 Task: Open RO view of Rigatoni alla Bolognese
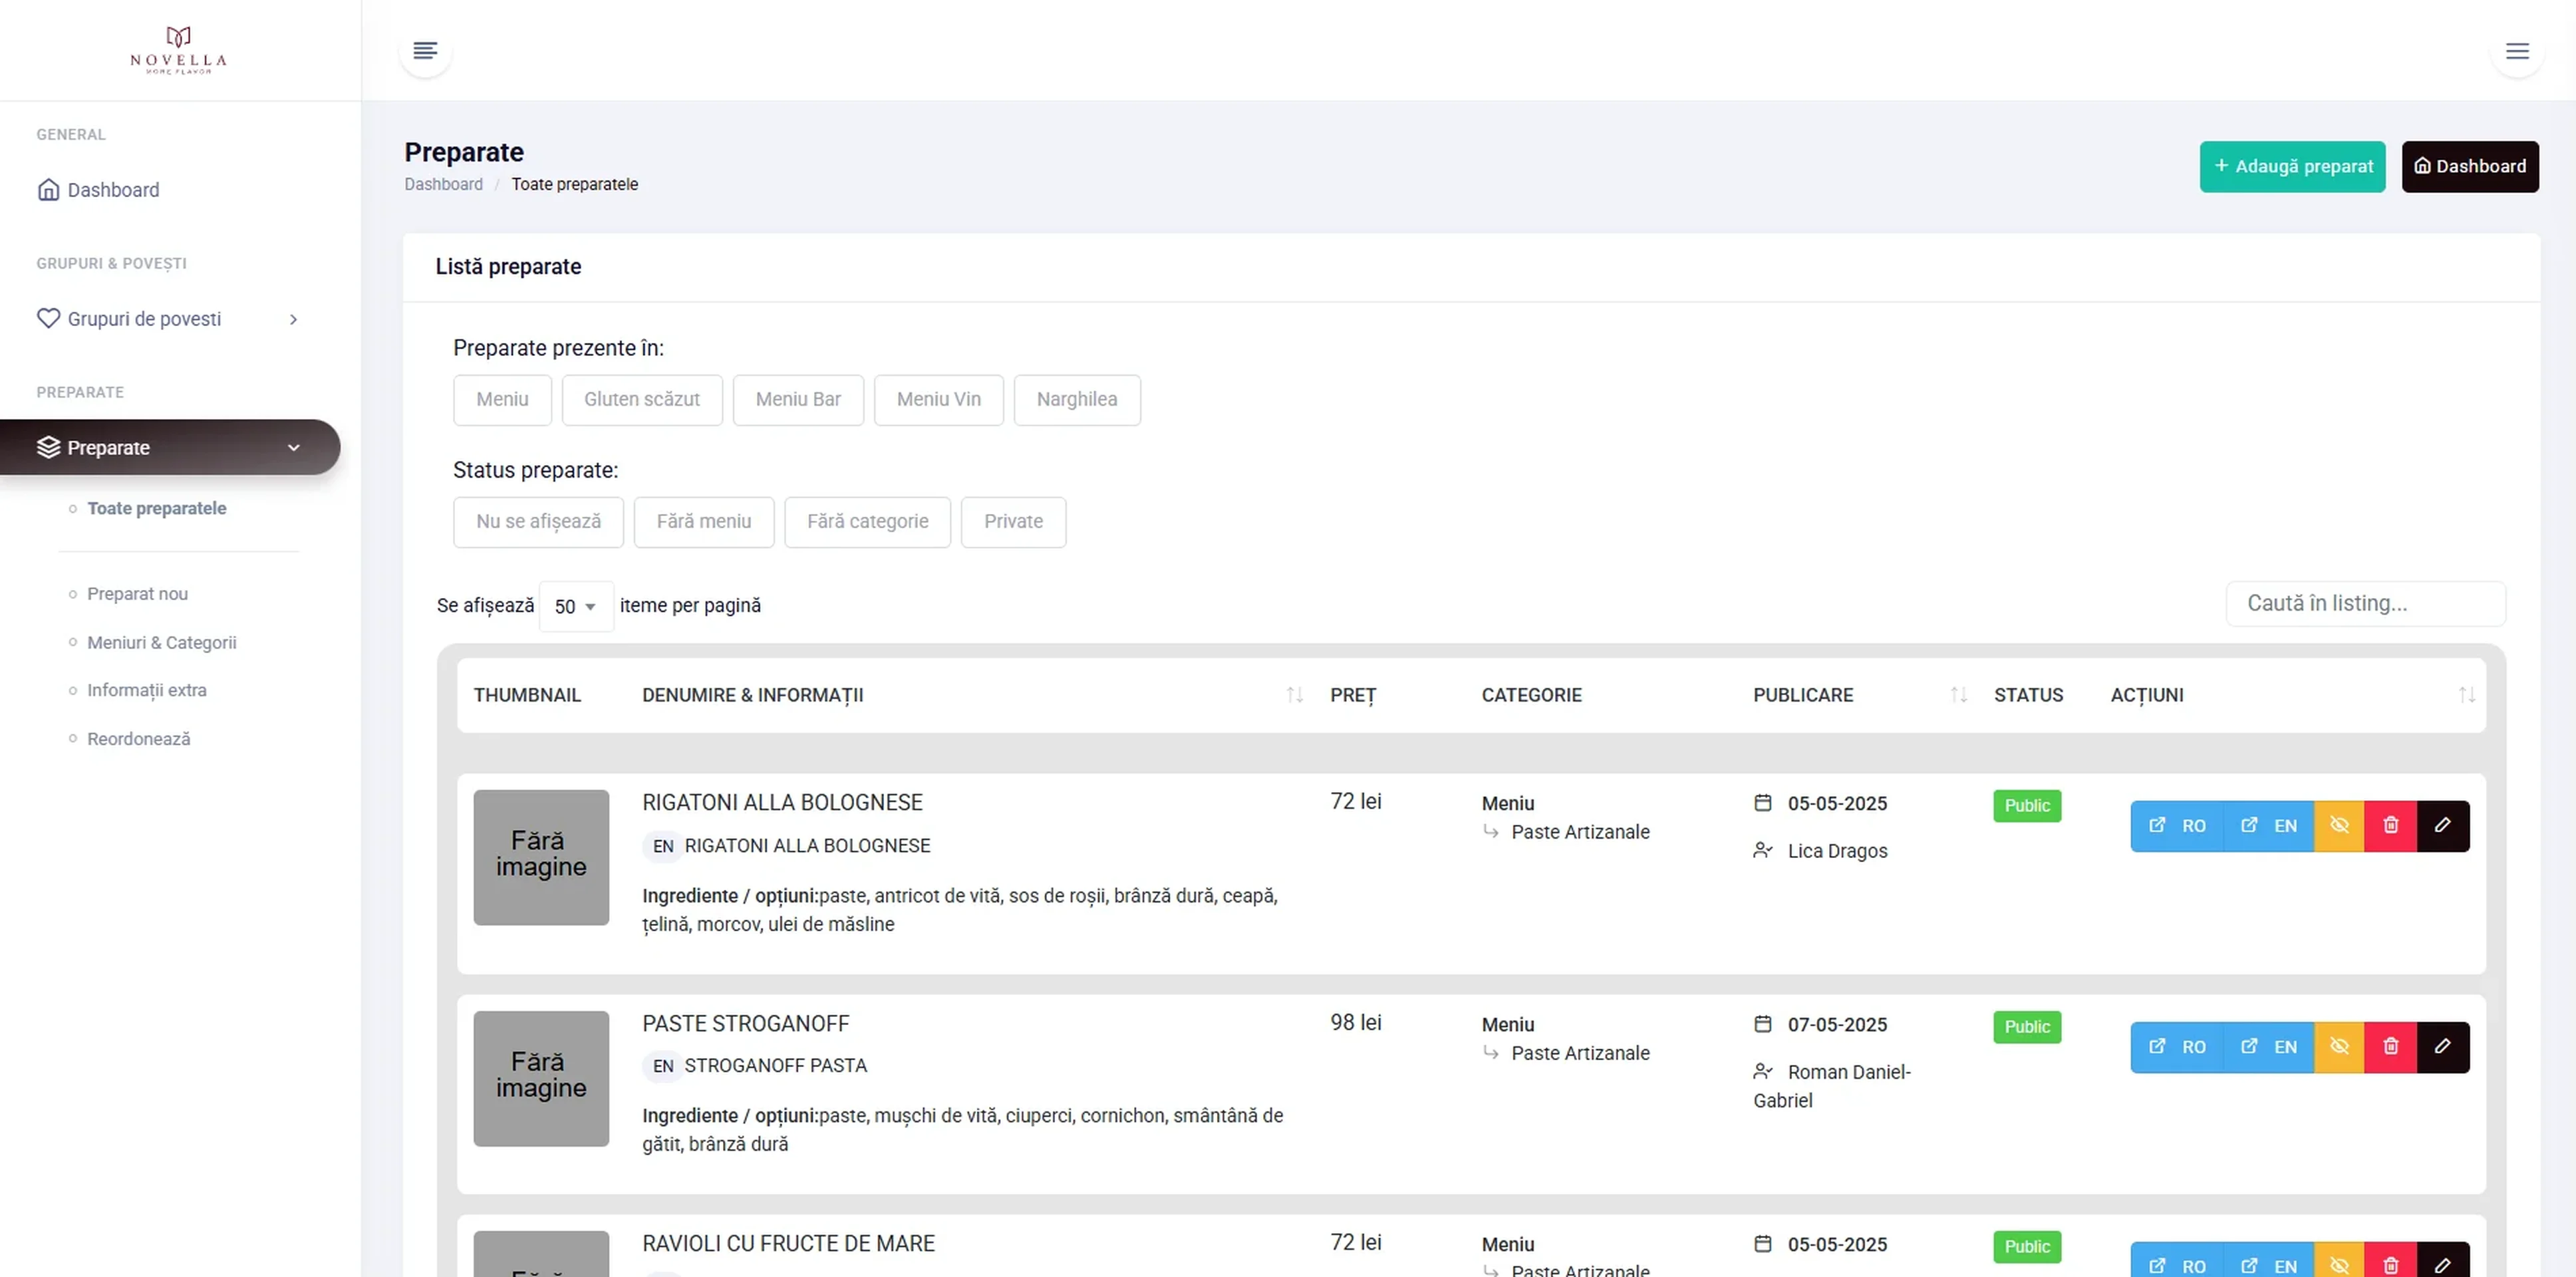pyautogui.click(x=2176, y=826)
